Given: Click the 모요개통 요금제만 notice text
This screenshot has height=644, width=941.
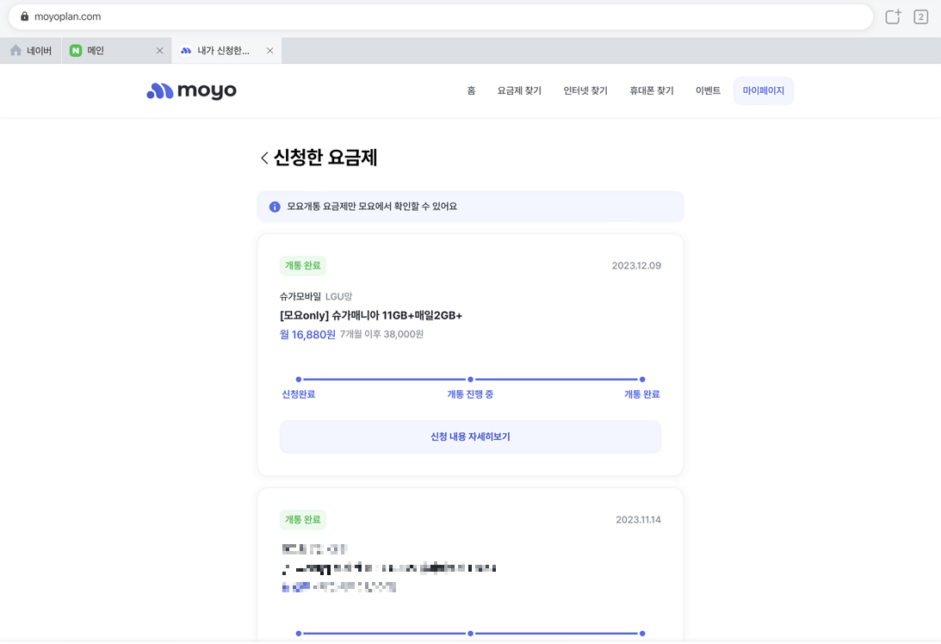Looking at the screenshot, I should [372, 207].
